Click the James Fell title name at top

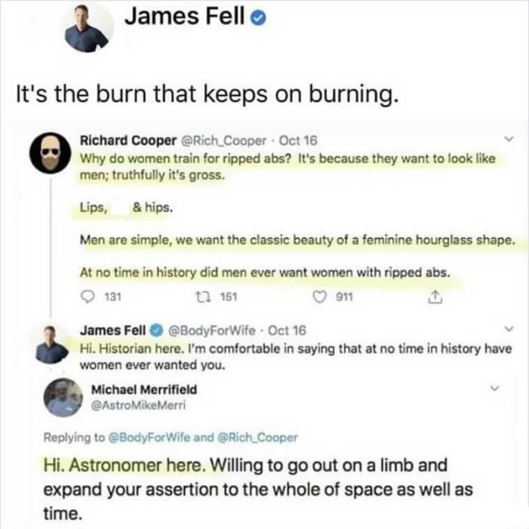184,16
